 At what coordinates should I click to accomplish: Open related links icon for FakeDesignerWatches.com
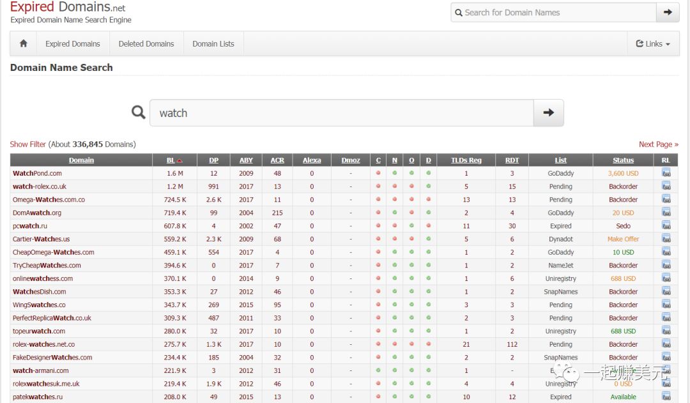point(666,357)
